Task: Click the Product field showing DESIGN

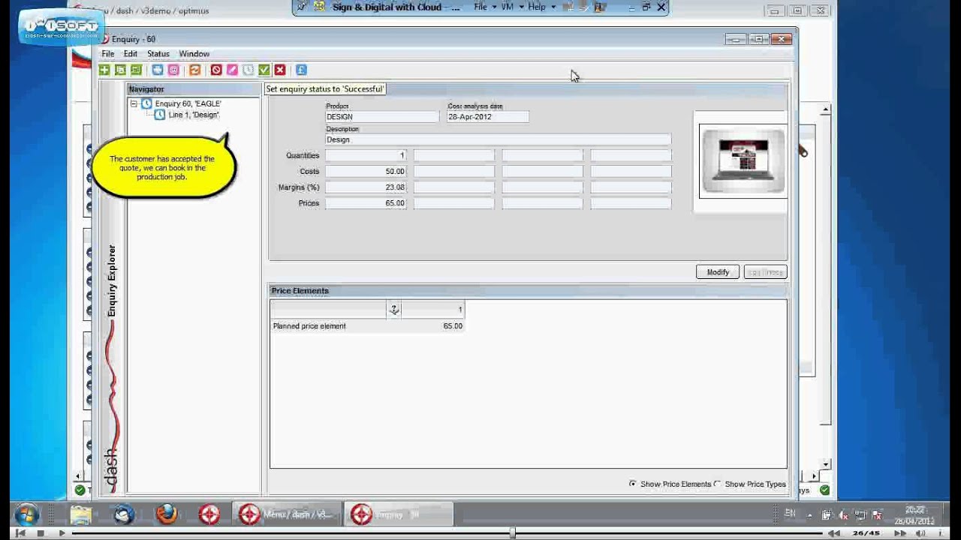Action: (x=382, y=117)
